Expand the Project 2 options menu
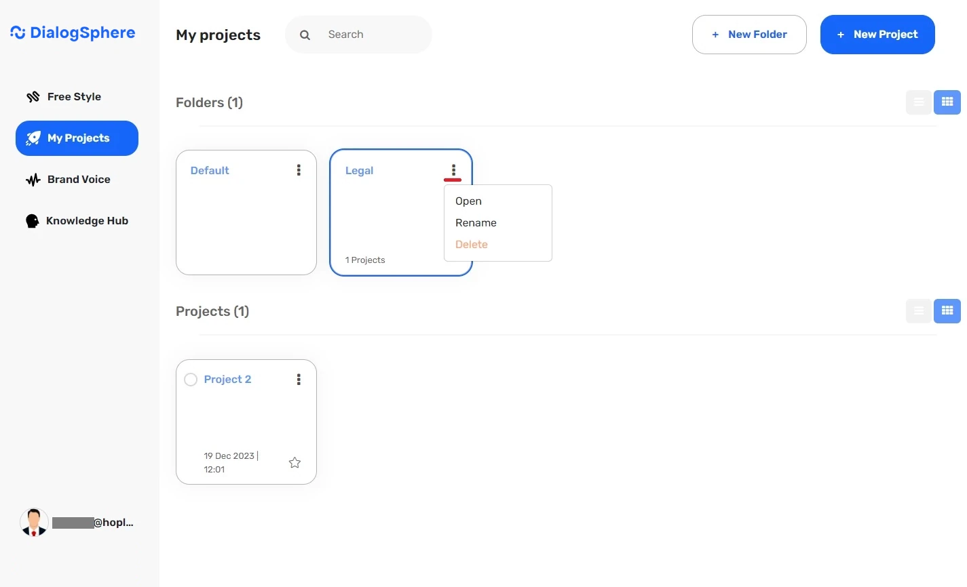Viewport: 967px width, 587px height. point(299,380)
